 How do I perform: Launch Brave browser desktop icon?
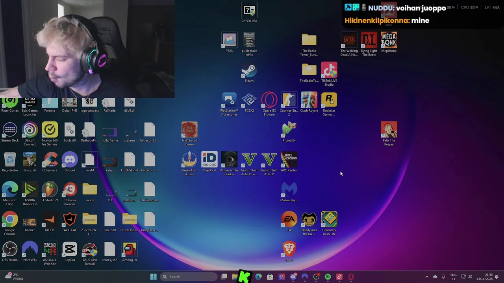pyautogui.click(x=289, y=252)
